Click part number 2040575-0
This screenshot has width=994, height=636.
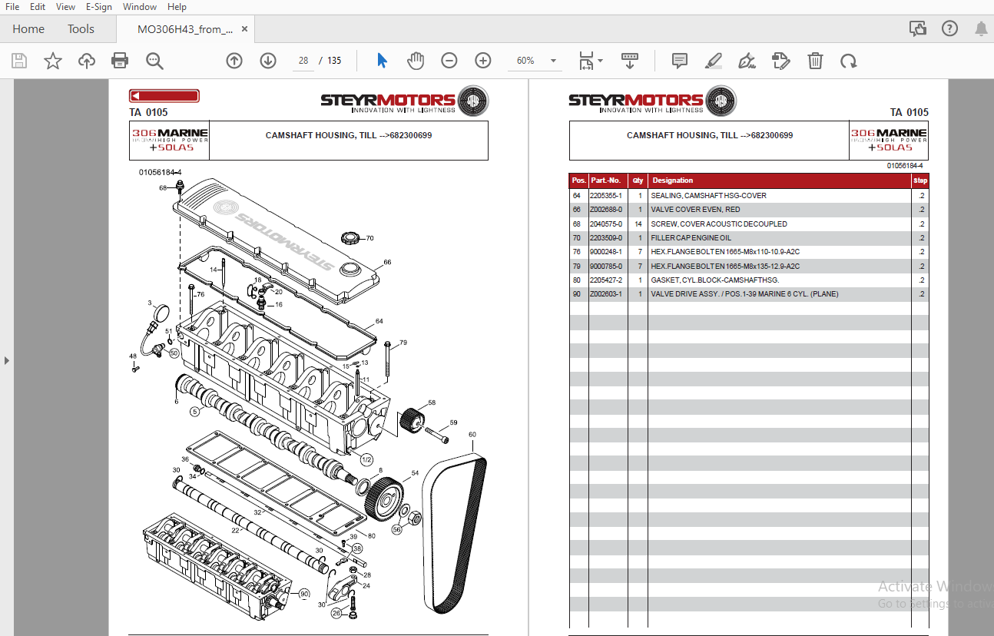606,224
